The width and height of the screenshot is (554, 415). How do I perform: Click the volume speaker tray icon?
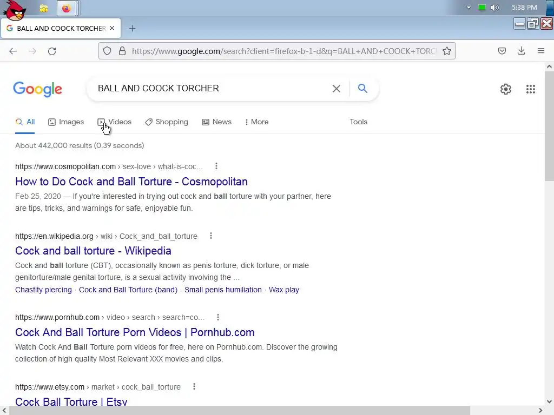pos(494,8)
